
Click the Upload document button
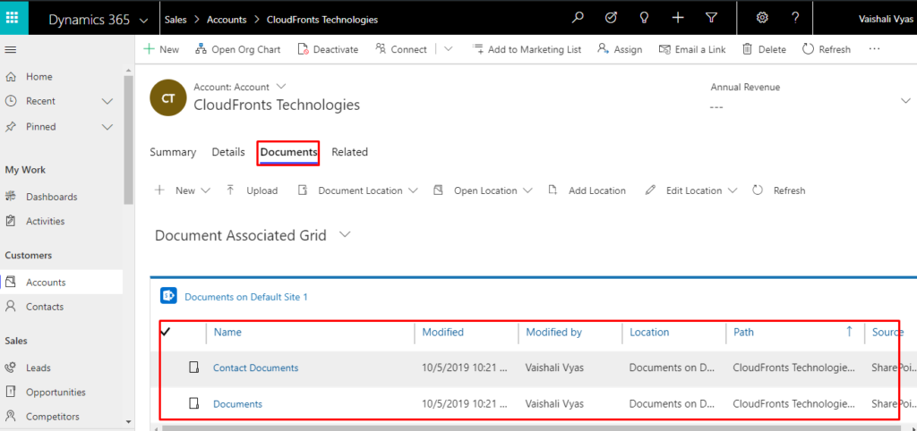252,190
